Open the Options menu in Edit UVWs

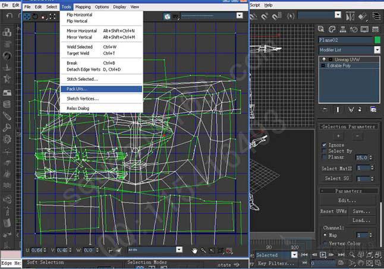point(102,7)
